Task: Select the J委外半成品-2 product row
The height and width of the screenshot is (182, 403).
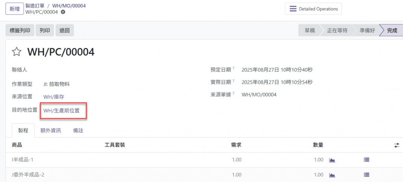Action: coord(204,175)
